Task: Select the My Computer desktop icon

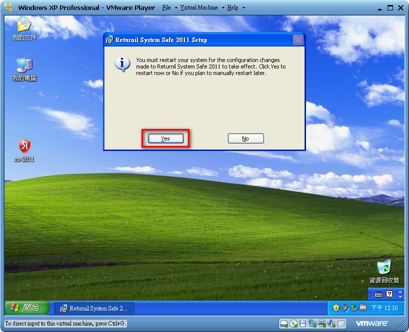Action: click(x=24, y=69)
